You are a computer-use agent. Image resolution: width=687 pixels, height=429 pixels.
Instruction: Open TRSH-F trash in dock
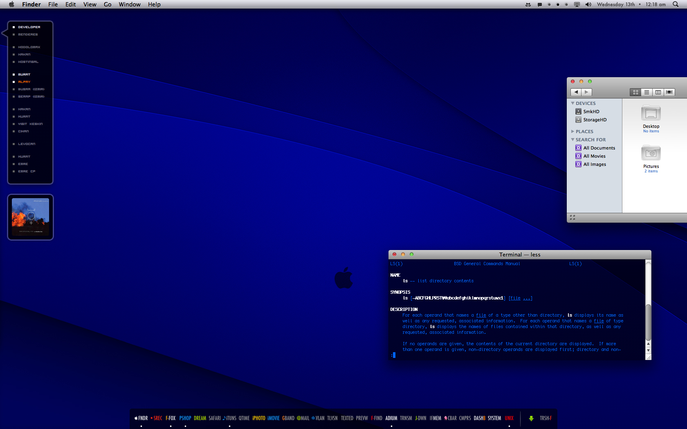coord(546,418)
